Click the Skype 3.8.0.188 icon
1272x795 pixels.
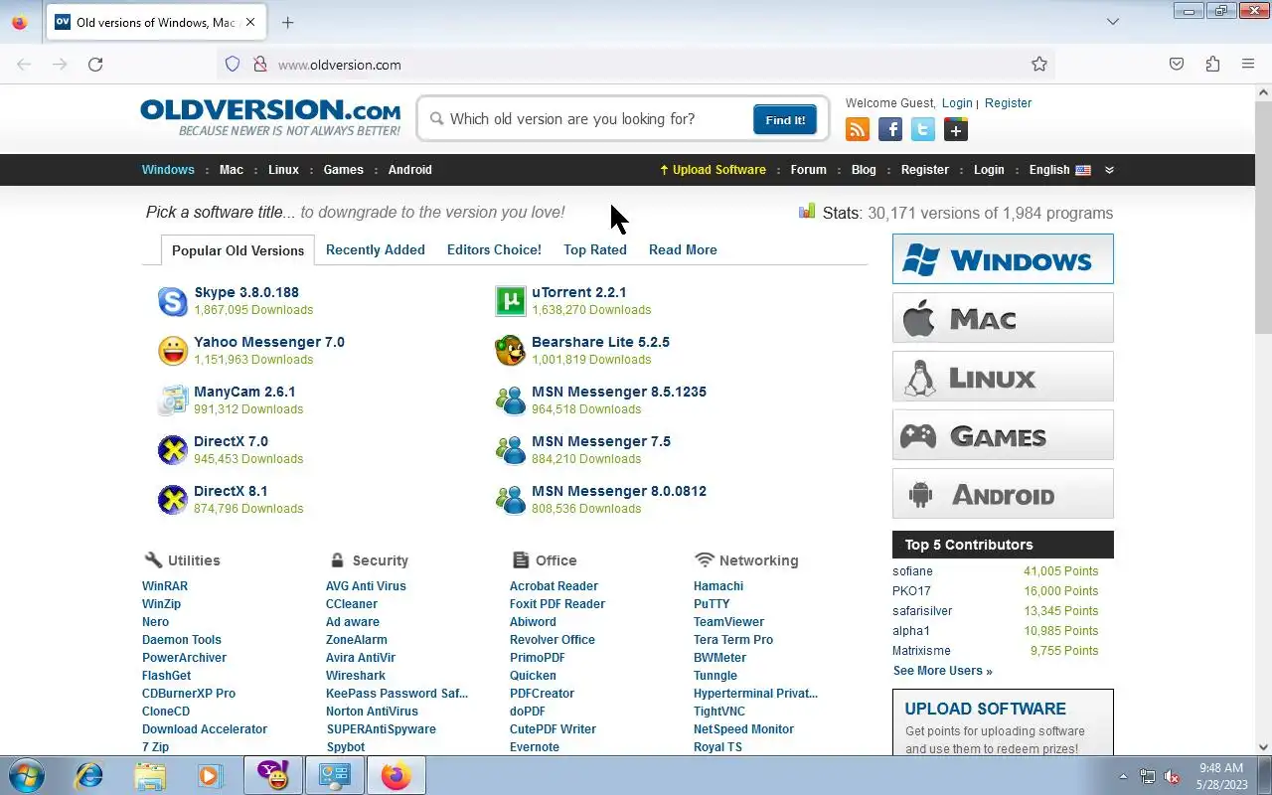click(173, 301)
